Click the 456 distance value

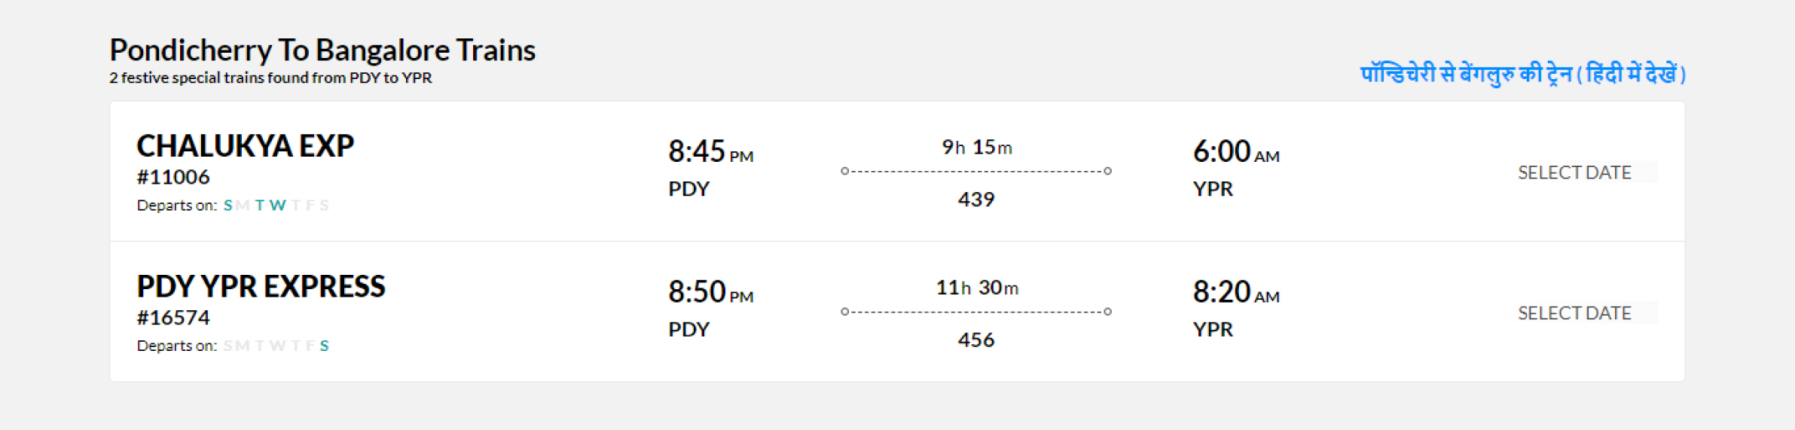click(x=976, y=340)
